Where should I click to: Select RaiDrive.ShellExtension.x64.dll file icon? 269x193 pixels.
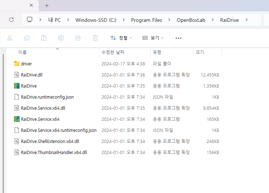click(17, 141)
